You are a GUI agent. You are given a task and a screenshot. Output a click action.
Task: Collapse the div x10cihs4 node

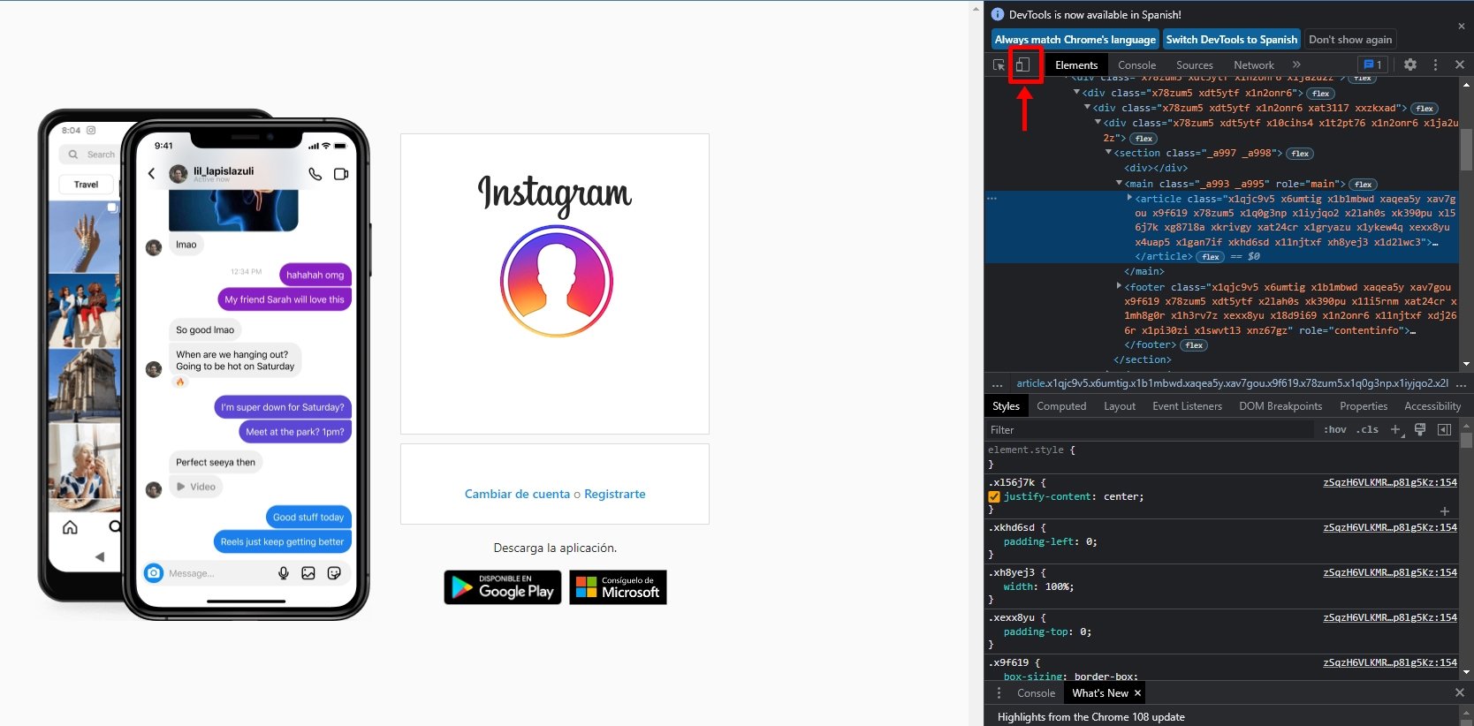click(1098, 123)
